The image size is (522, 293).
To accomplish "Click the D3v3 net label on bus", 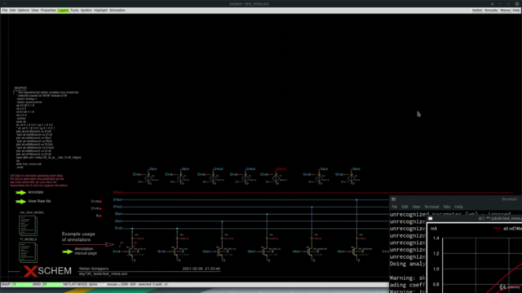I will (118, 221).
